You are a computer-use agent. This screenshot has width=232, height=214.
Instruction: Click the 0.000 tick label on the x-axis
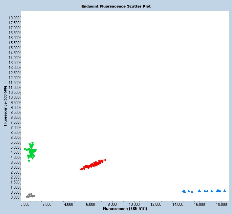tap(25, 204)
